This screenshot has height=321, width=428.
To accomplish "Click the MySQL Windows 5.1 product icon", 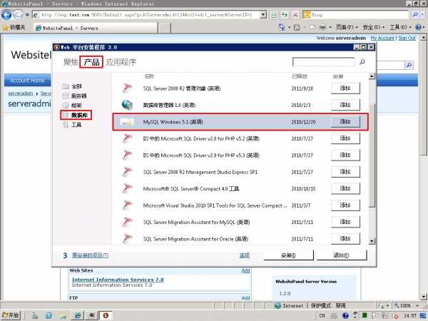I will pos(127,122).
